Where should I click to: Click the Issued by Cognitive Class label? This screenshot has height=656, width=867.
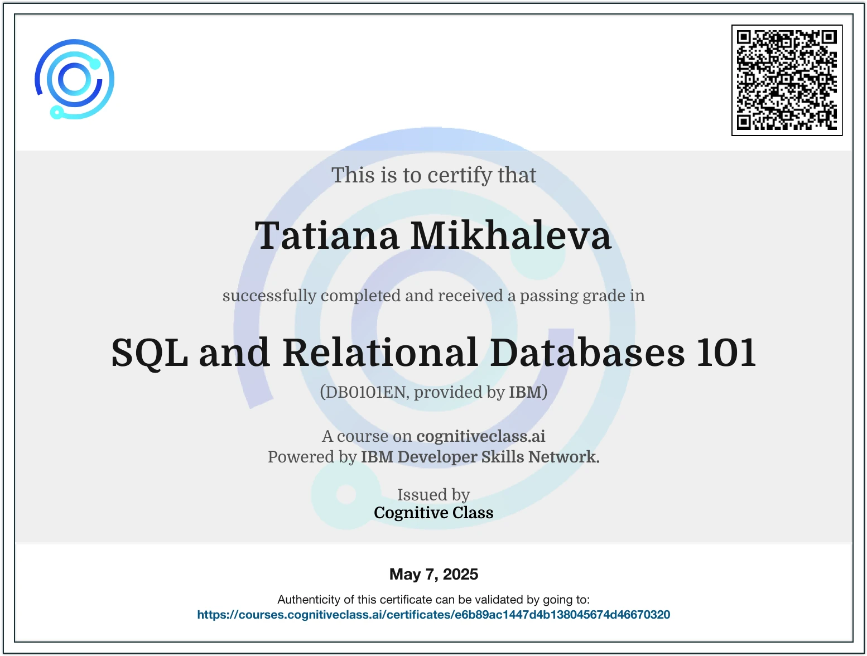[x=433, y=503]
